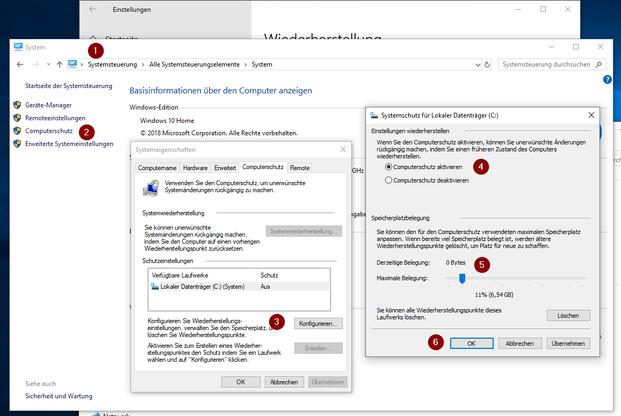Image resolution: width=621 pixels, height=416 pixels.
Task: Click the Schutz column header
Action: pos(293,275)
